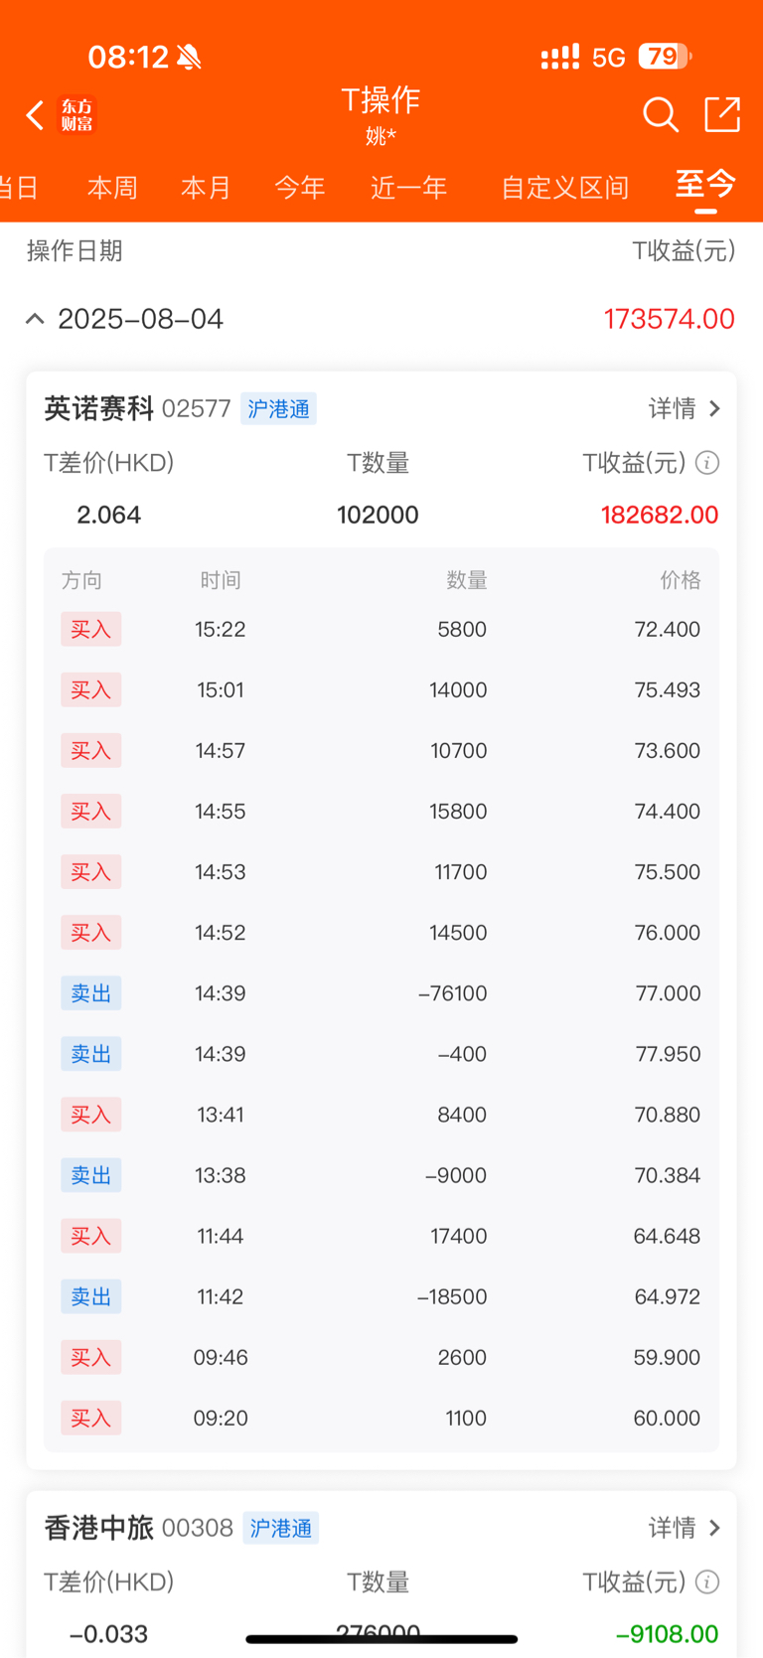Tap the 沪港通 badge next to 02577
Screen dimensions: 763x1658
278,409
